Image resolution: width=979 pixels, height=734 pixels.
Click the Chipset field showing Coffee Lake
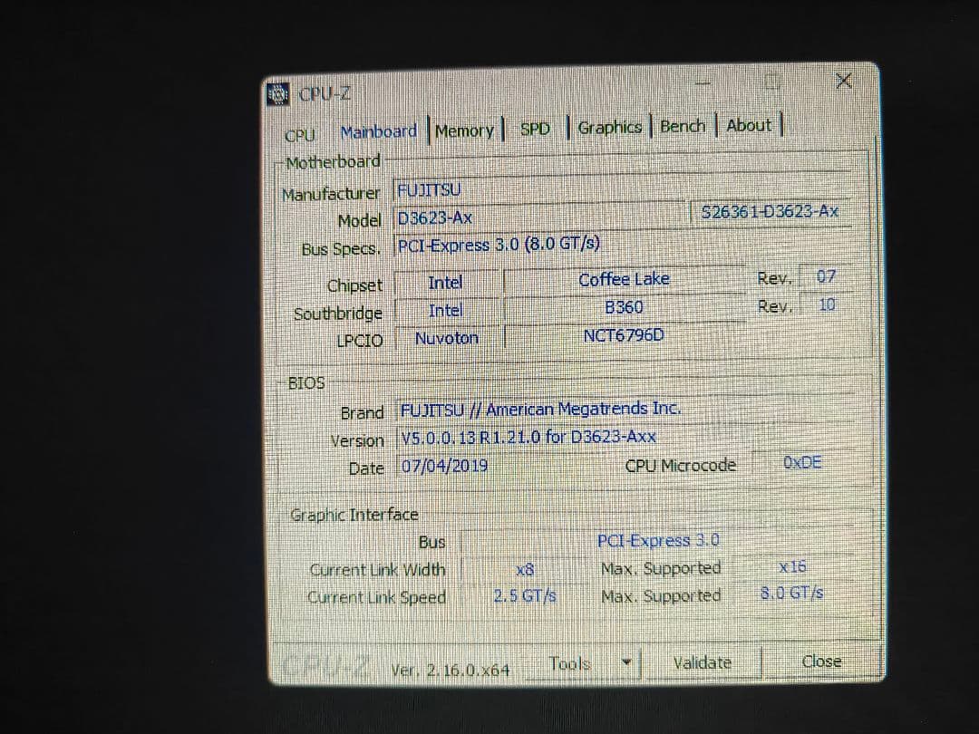coord(625,280)
